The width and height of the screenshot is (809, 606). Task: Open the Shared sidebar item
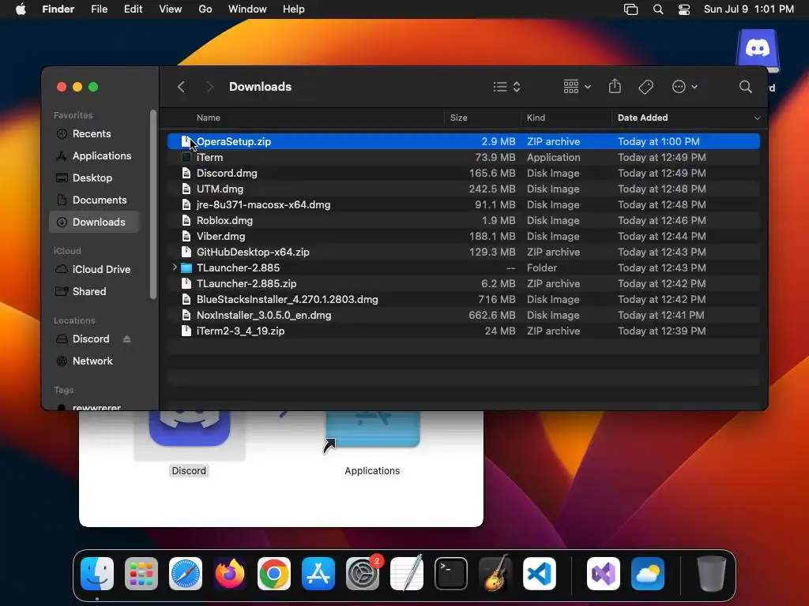pos(95,292)
